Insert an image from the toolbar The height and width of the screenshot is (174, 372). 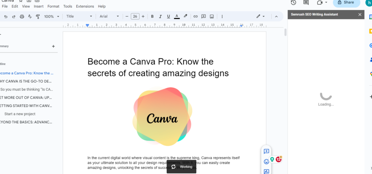pos(212,16)
